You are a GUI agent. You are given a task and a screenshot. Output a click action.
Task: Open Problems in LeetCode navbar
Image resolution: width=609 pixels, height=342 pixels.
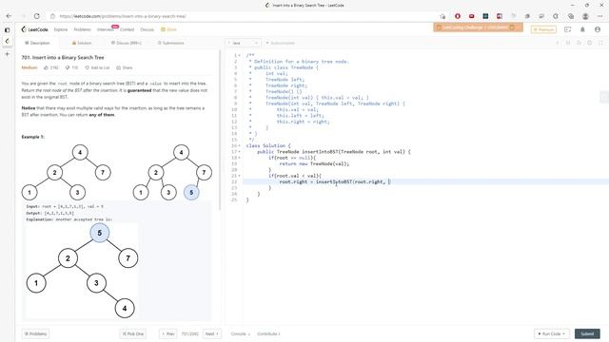pos(83,29)
